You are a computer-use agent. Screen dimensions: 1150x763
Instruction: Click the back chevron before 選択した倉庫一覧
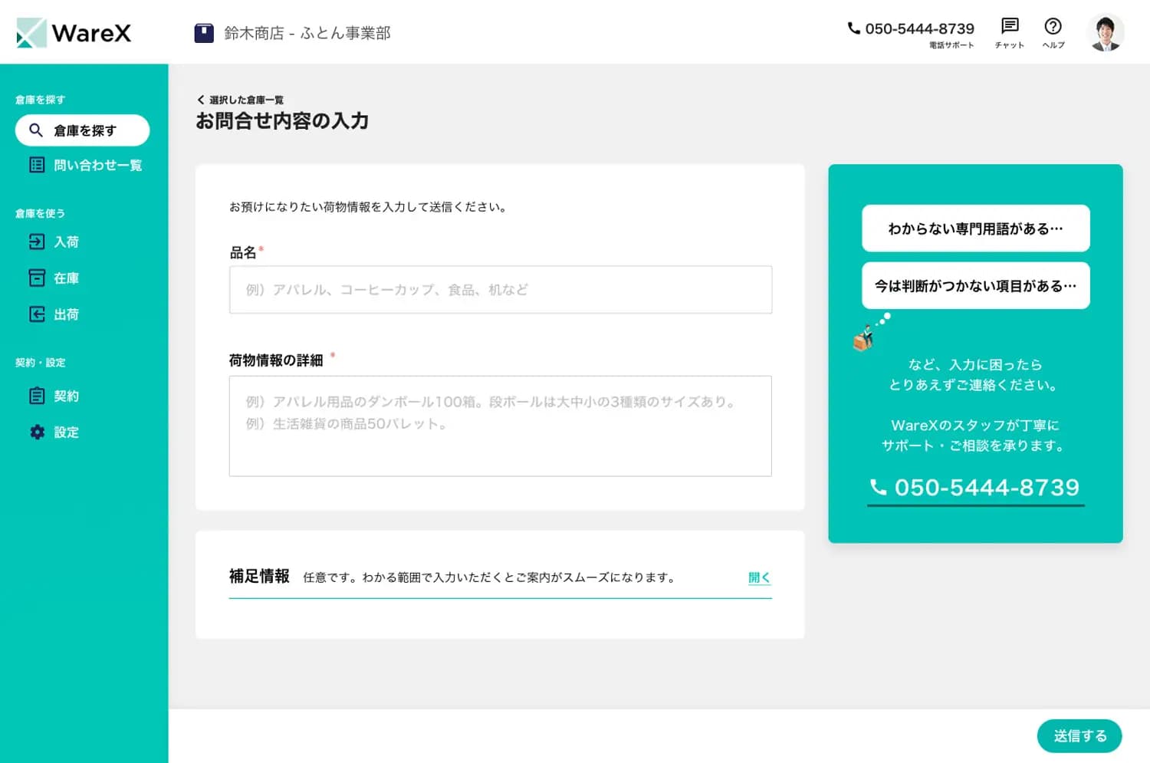201,100
